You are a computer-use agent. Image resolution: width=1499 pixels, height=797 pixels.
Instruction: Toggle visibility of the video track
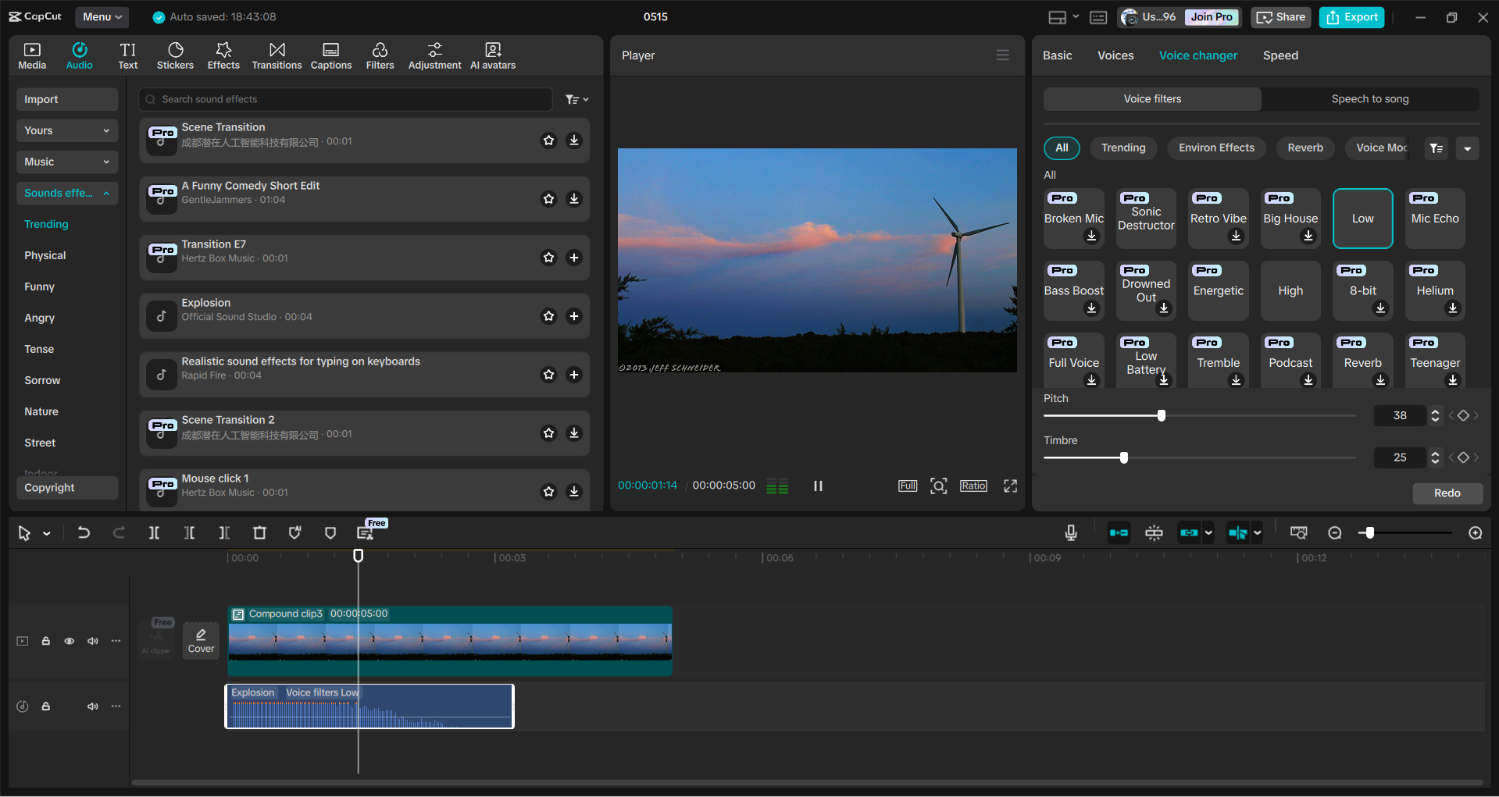pyautogui.click(x=69, y=640)
